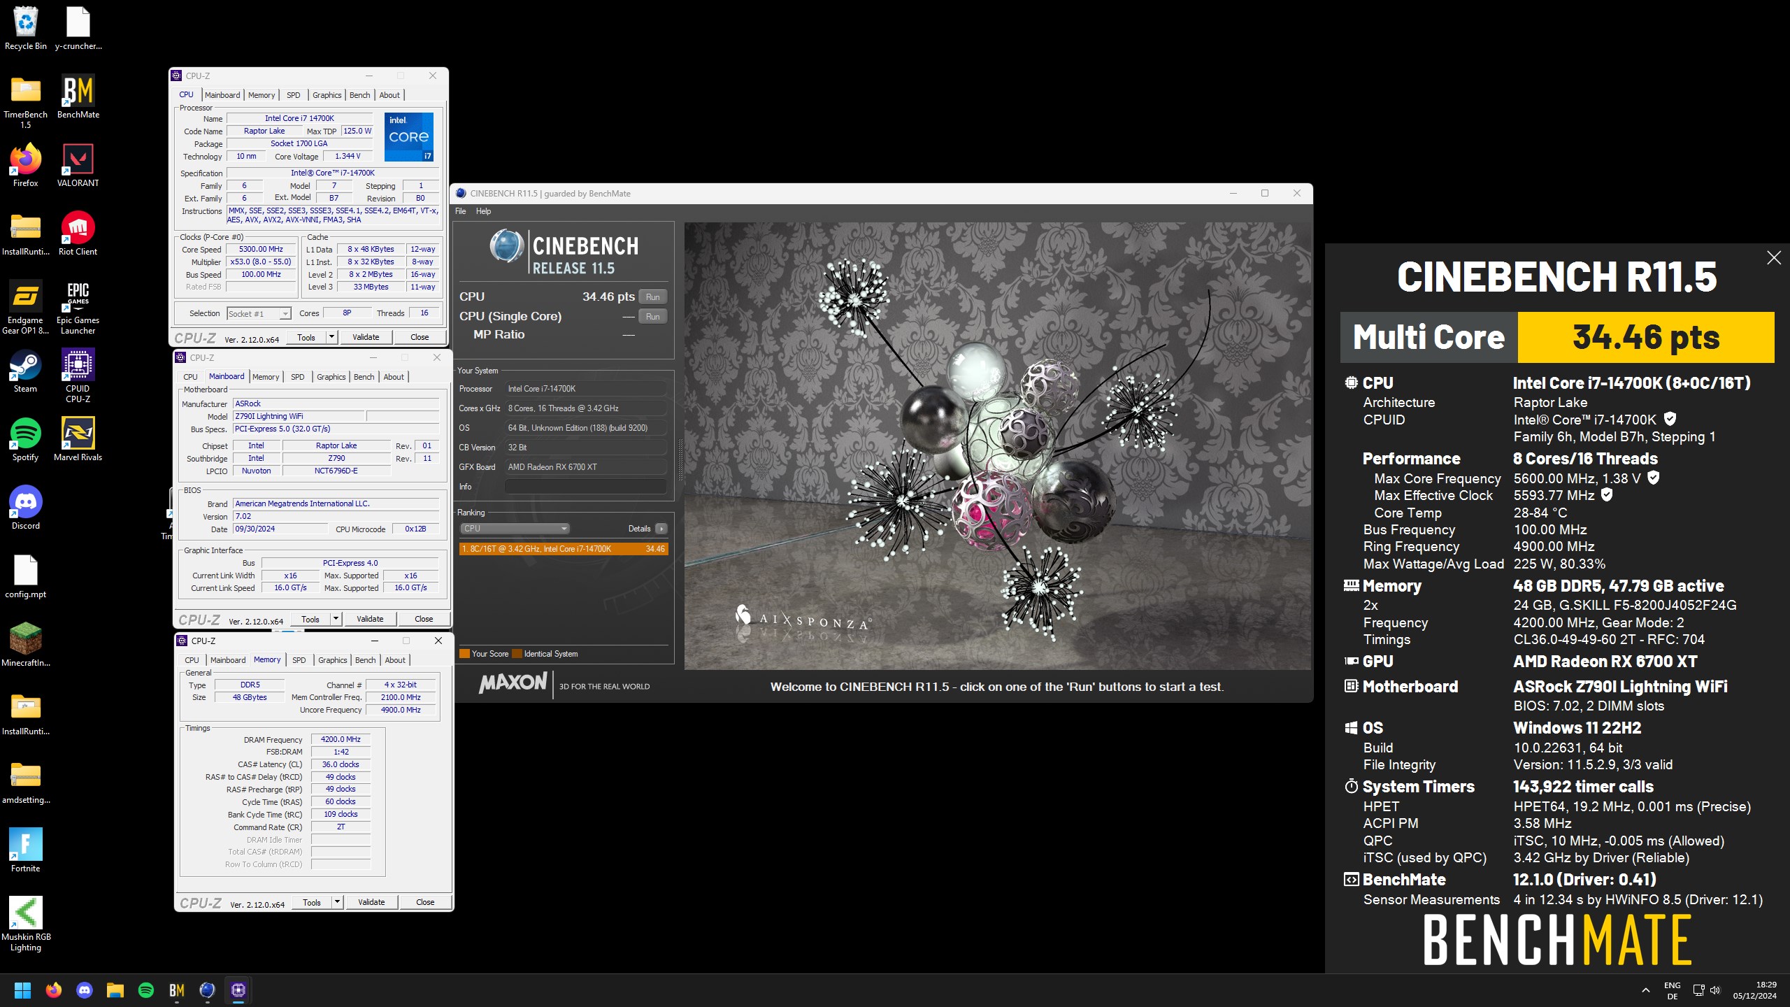Click Validate in top CPU-Z window
This screenshot has height=1007, width=1790.
[366, 337]
